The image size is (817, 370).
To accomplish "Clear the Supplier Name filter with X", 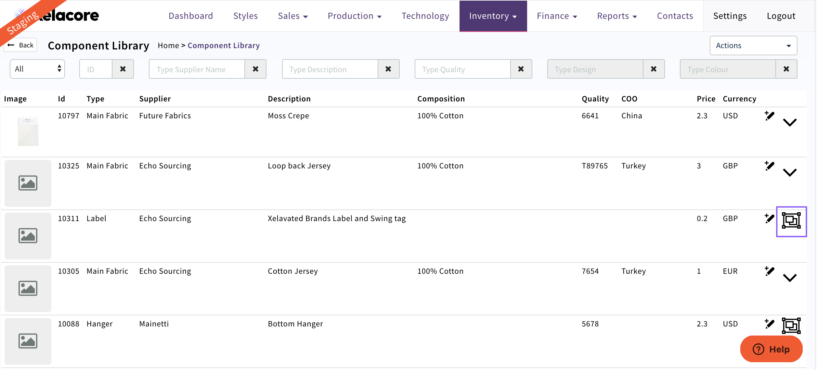I will click(x=255, y=69).
